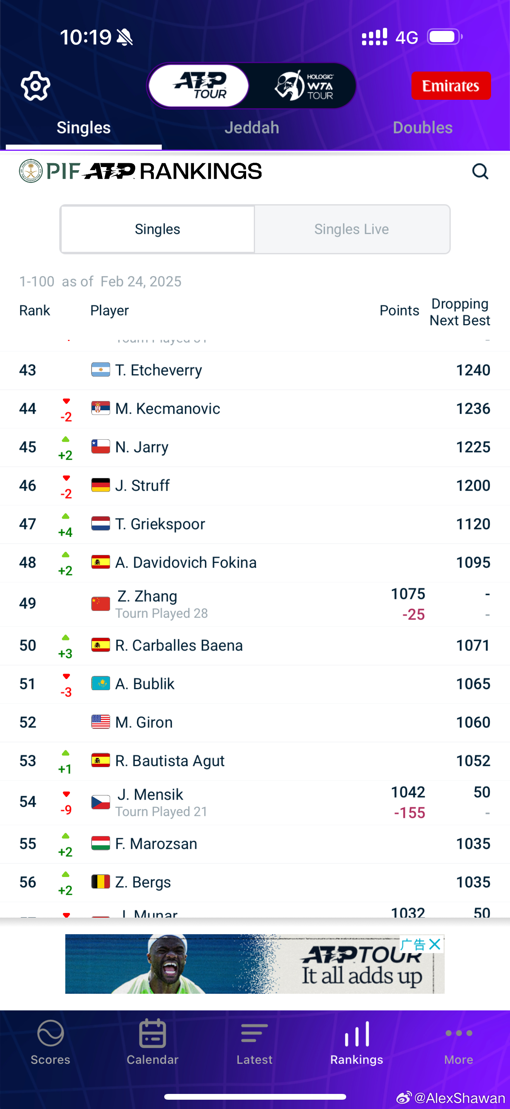
Task: Open the ATP Tour ad banner
Action: [x=255, y=964]
